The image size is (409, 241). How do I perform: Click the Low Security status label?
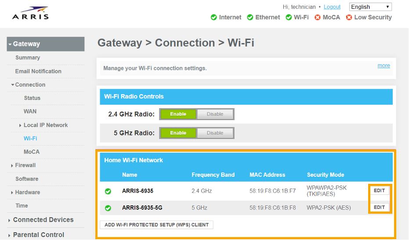(x=373, y=18)
